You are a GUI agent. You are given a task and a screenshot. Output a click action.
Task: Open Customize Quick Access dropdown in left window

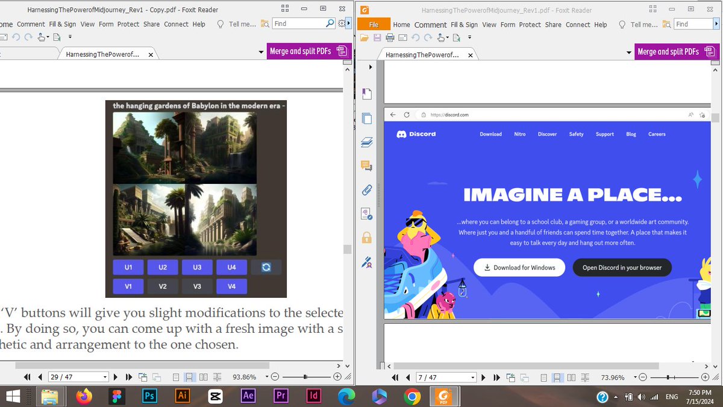70,37
